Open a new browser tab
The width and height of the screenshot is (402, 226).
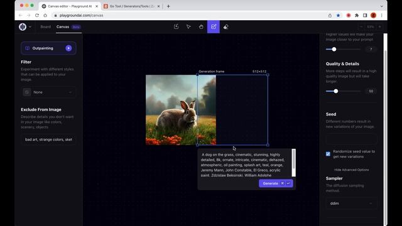pyautogui.click(x=168, y=6)
